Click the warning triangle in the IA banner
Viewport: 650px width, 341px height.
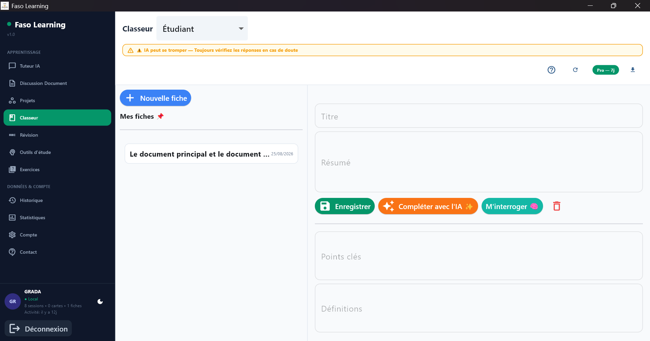coord(130,50)
